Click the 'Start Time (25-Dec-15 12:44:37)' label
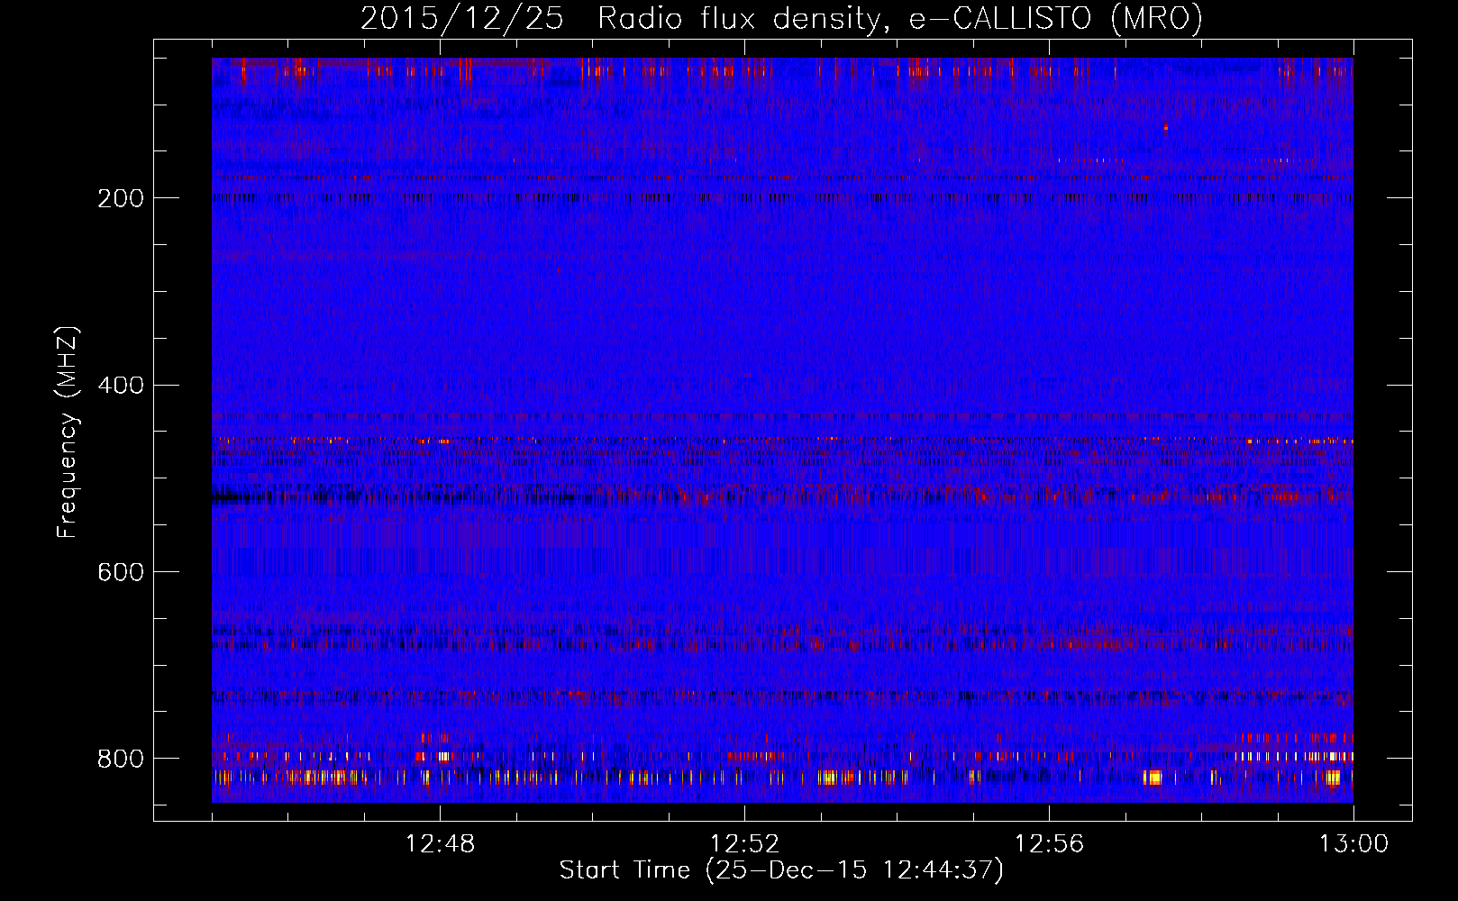 (781, 870)
